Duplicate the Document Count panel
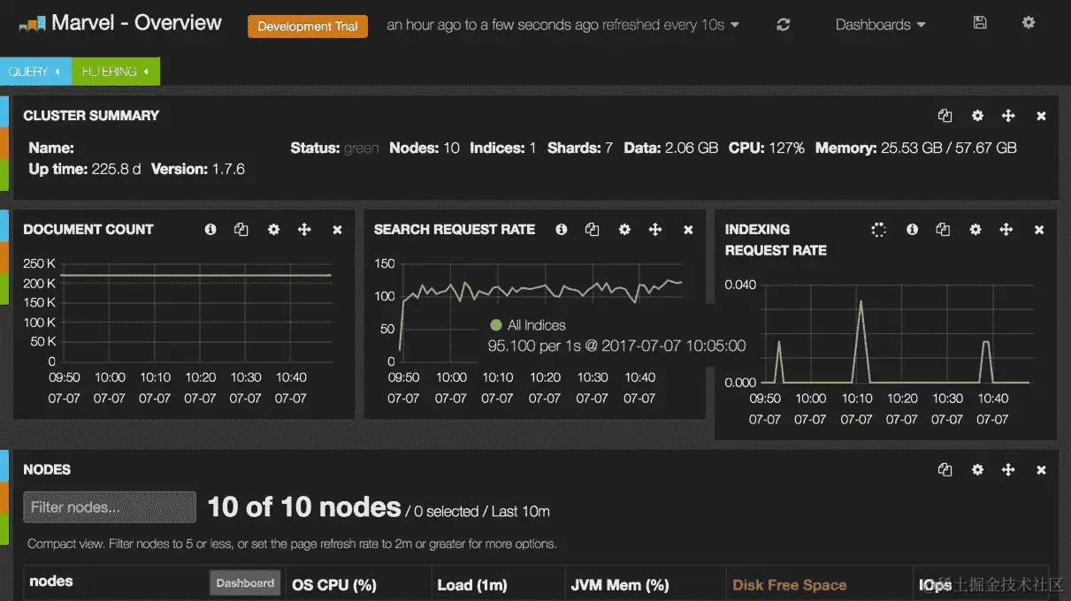Image resolution: width=1071 pixels, height=601 pixels. click(241, 229)
